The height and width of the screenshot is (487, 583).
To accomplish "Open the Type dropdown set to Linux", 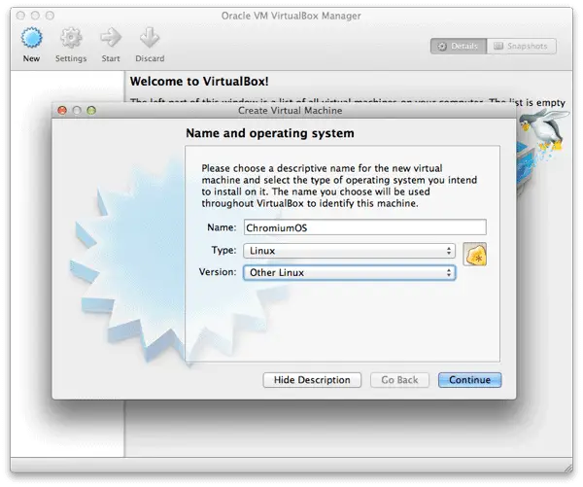I will [349, 251].
